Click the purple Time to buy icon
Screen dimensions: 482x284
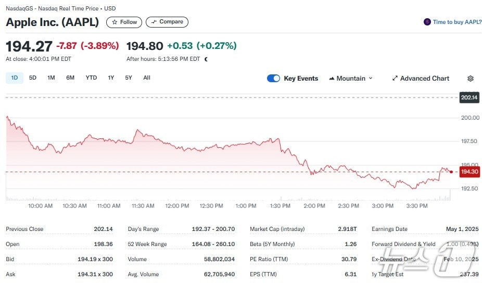(427, 22)
